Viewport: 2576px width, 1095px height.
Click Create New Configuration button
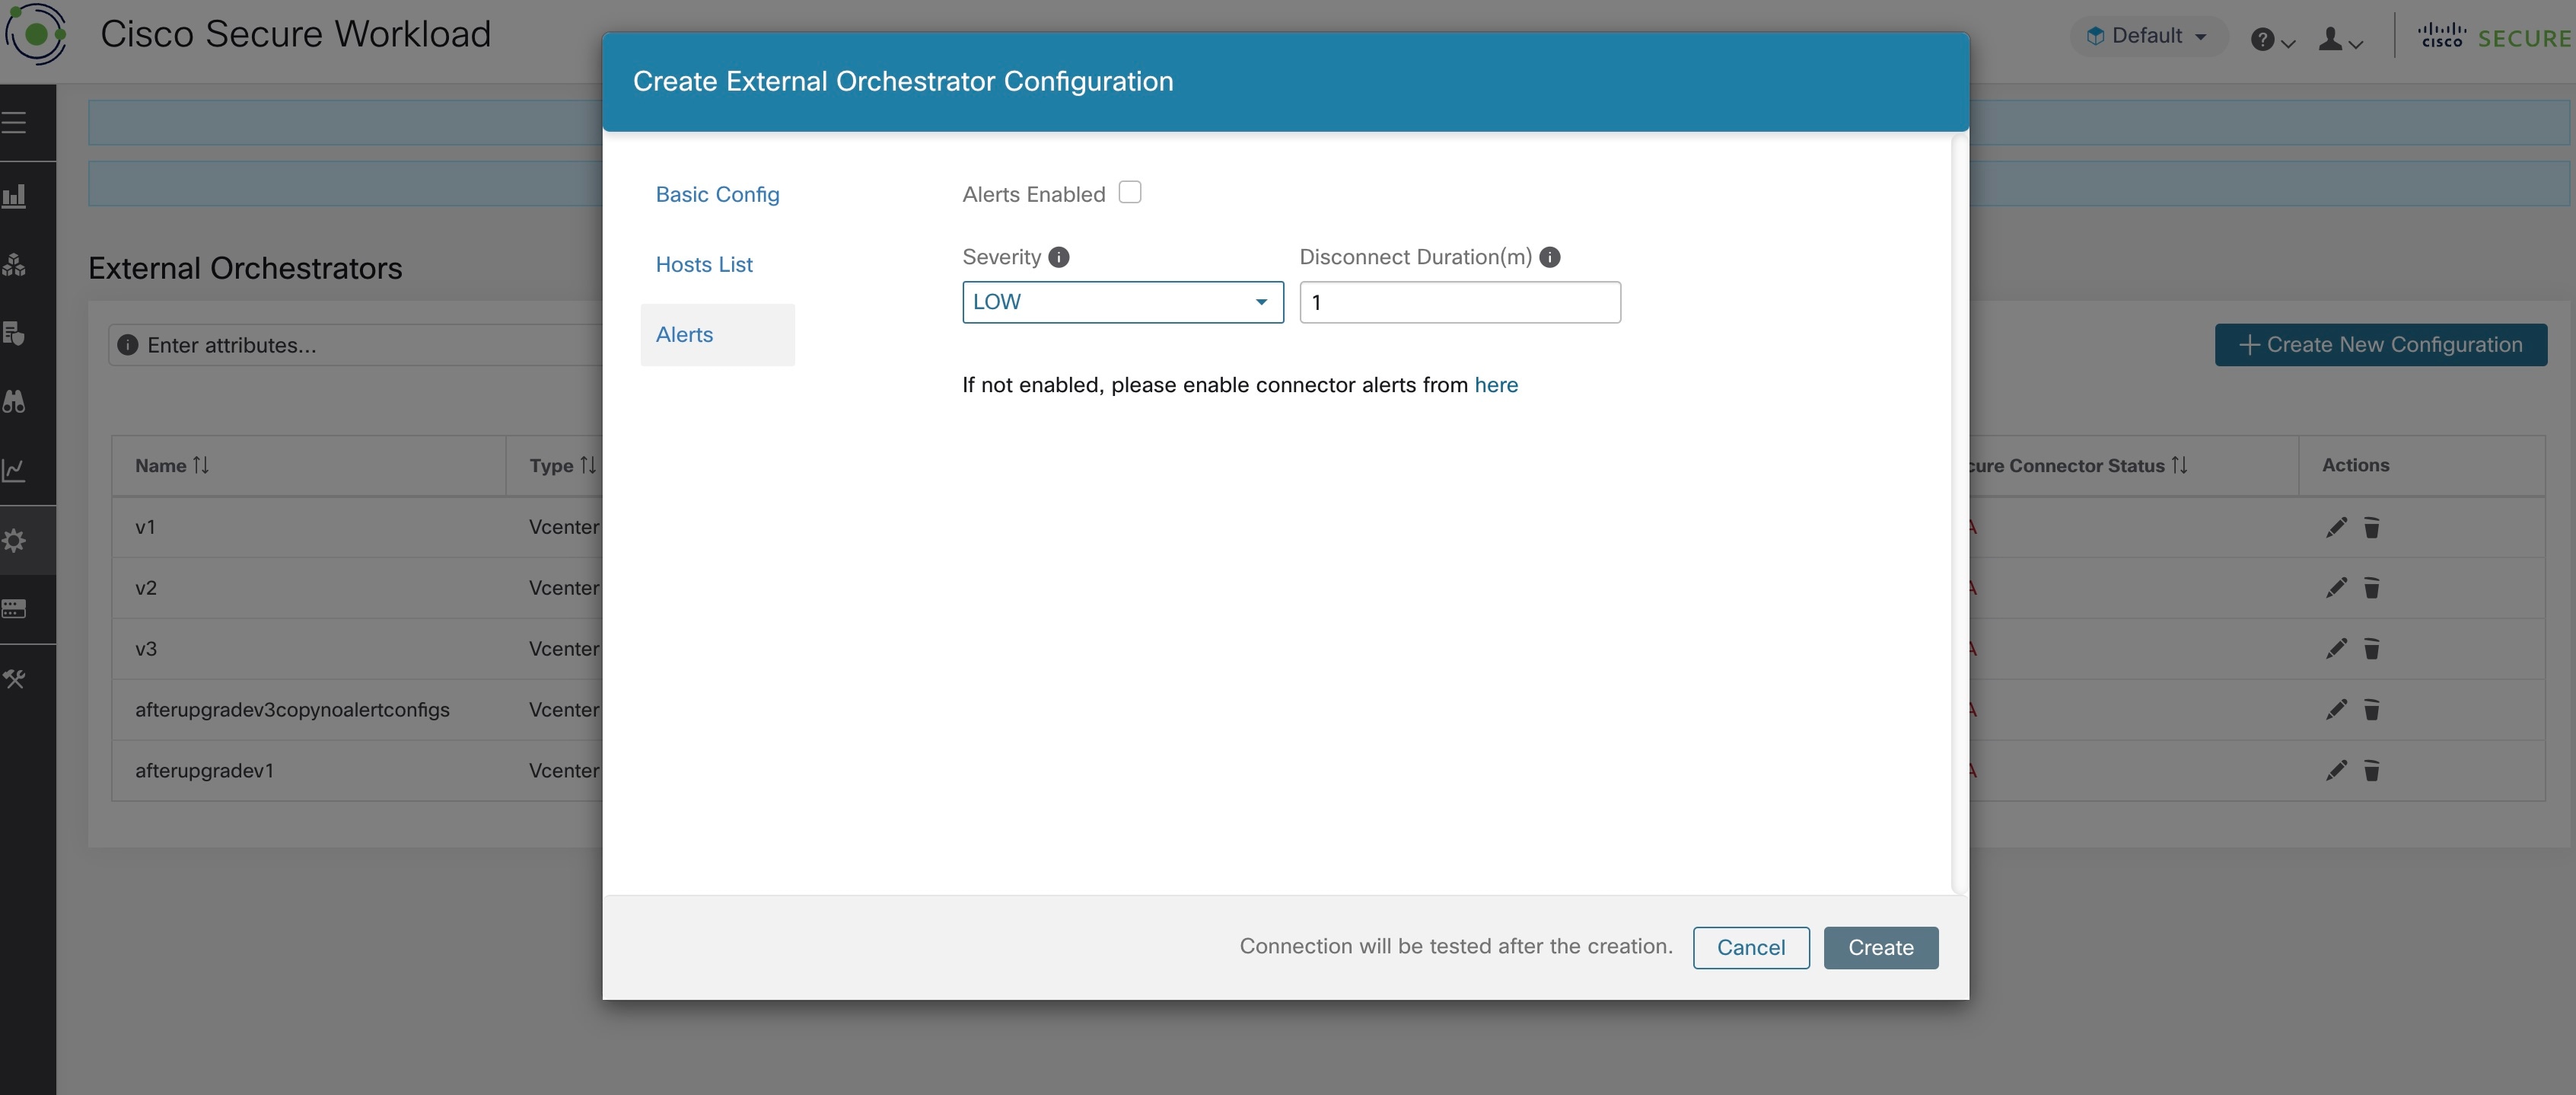2381,344
